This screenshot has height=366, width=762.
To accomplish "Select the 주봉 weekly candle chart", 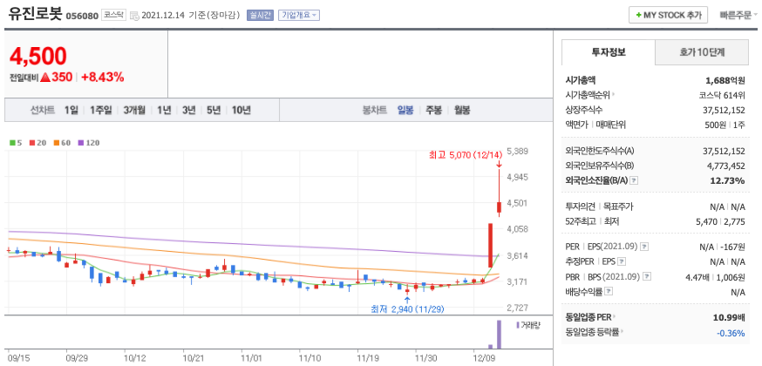I will coord(433,110).
